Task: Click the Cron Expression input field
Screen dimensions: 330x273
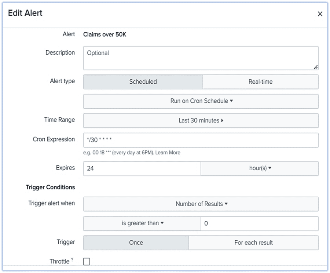Action: click(x=201, y=140)
